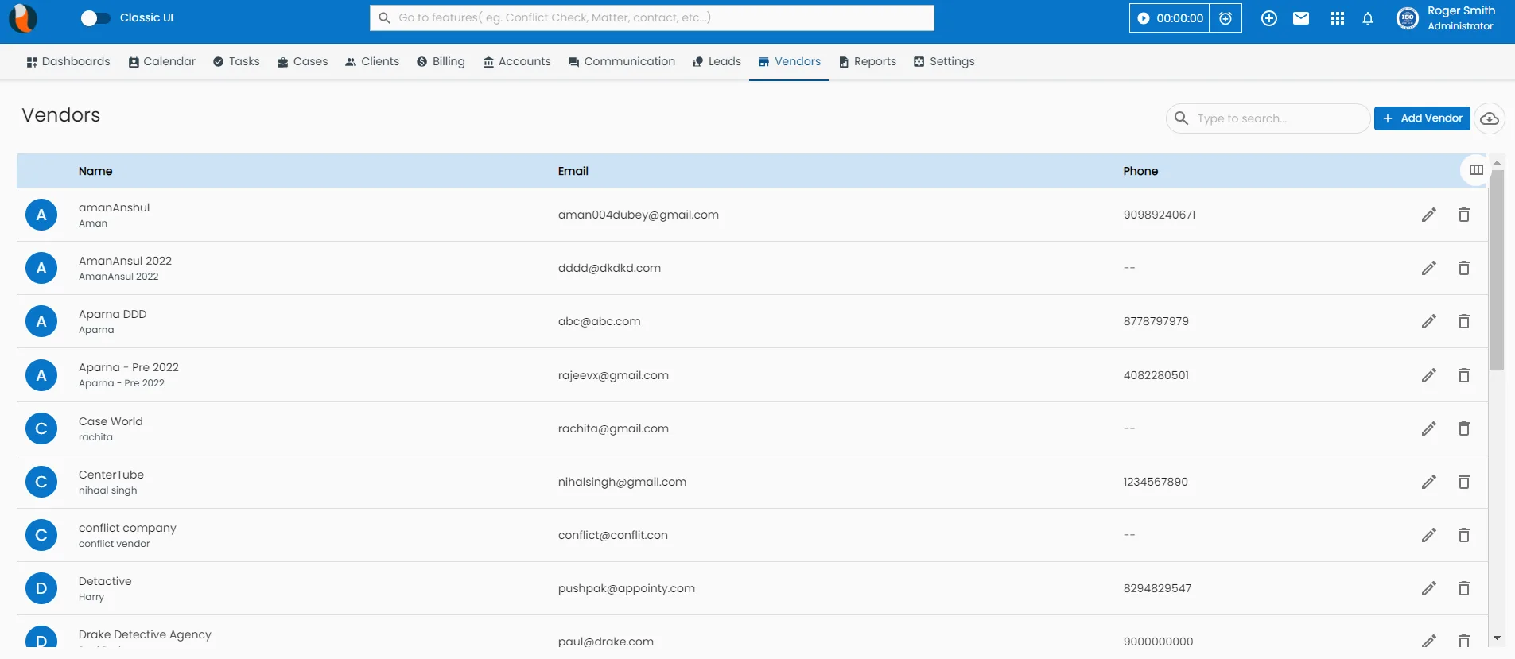Open the timer entry clock icon
1515x659 pixels.
tap(1226, 18)
